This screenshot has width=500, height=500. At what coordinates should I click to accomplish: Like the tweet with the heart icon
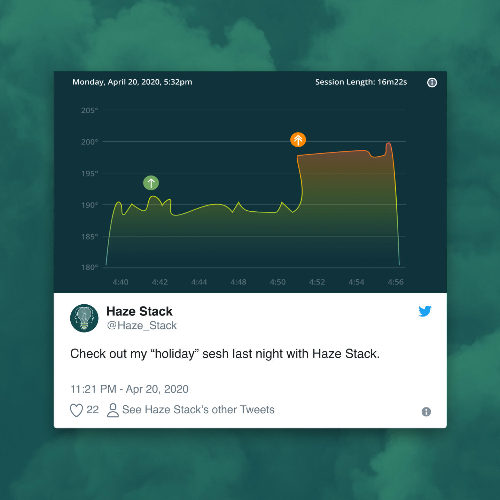coord(76,410)
